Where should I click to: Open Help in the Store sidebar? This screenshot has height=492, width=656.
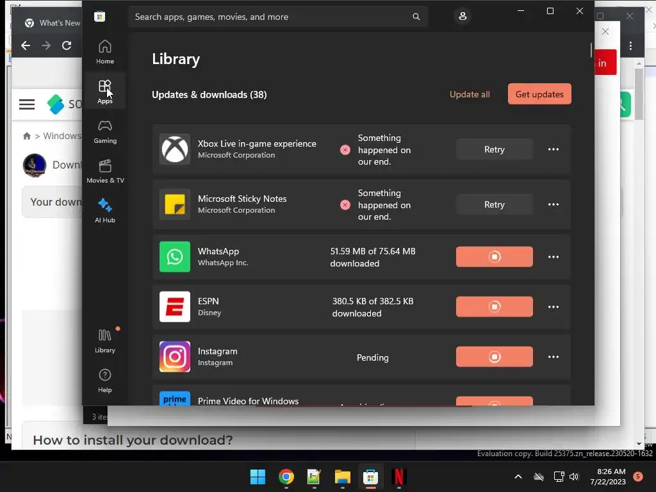(104, 381)
